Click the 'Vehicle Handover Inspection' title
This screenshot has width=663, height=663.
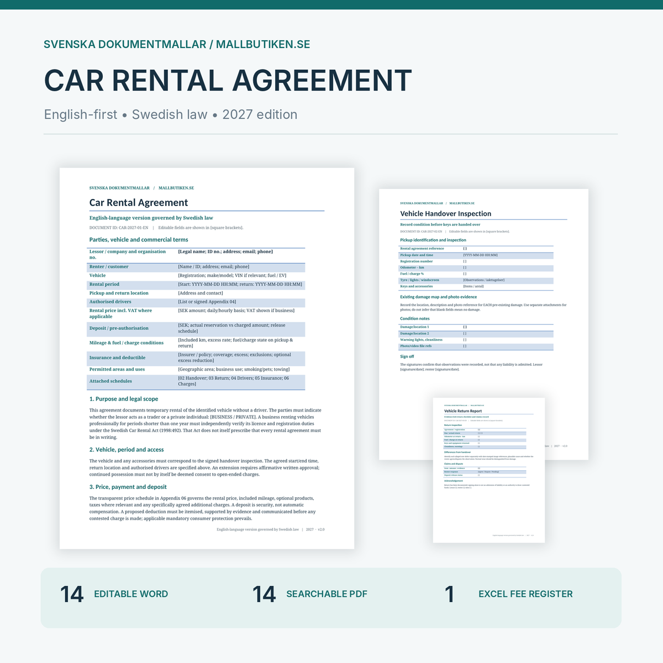point(446,214)
